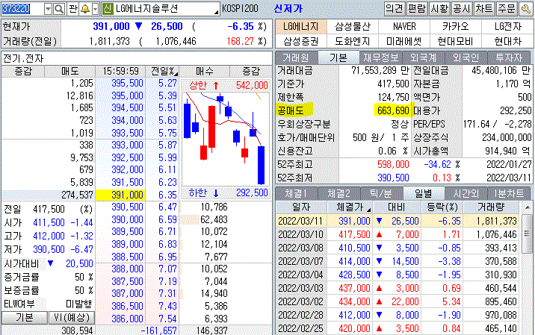
Task: Select the LG에너지 quick stock tab
Action: pyautogui.click(x=301, y=26)
